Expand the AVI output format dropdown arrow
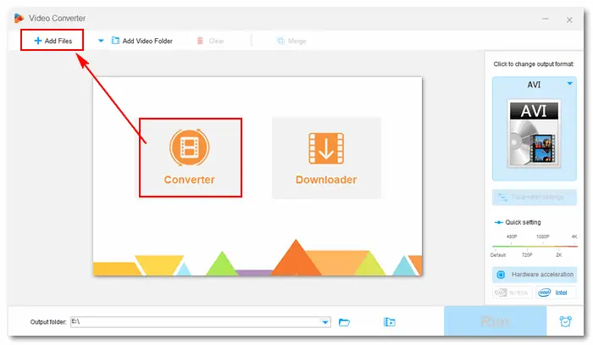The height and width of the screenshot is (345, 593). click(569, 84)
